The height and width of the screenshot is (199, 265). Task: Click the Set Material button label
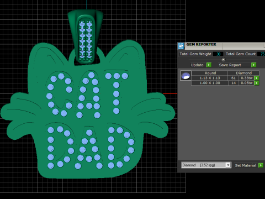click(245, 165)
